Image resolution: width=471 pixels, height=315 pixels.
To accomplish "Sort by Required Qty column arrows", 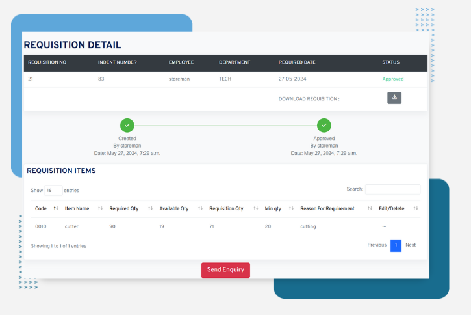I will tap(150, 208).
